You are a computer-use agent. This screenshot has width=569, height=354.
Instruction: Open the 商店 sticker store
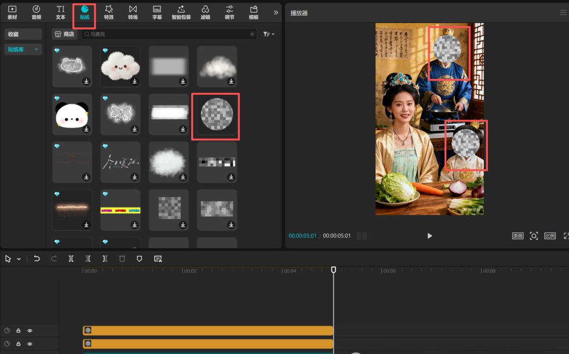64,34
